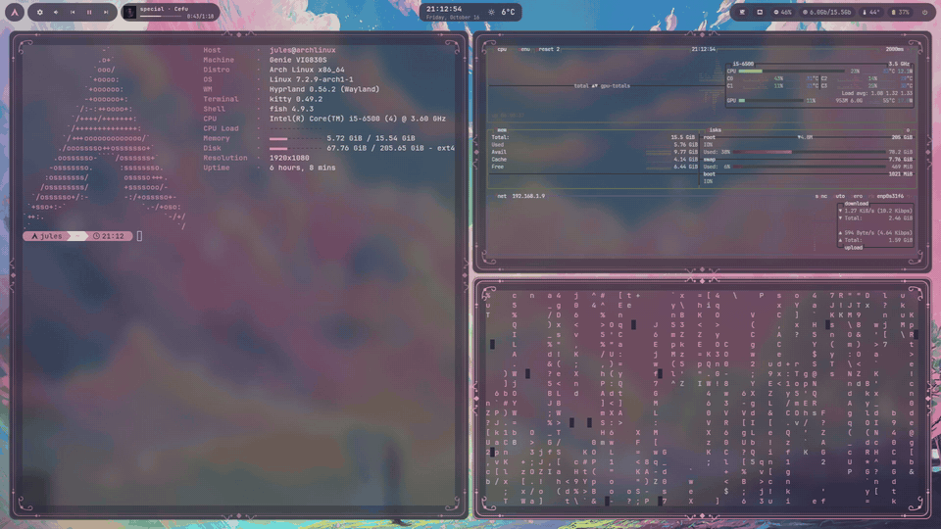This screenshot has height=529, width=941.
Task: Click the Resolution value 1920x1080
Action: (289, 158)
